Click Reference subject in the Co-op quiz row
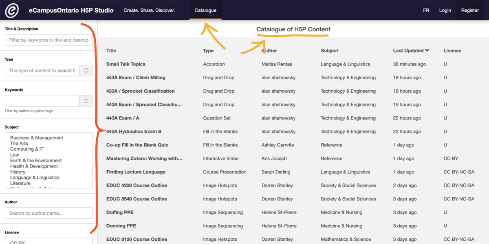Image resolution: width=489 pixels, height=244 pixels. [332, 145]
